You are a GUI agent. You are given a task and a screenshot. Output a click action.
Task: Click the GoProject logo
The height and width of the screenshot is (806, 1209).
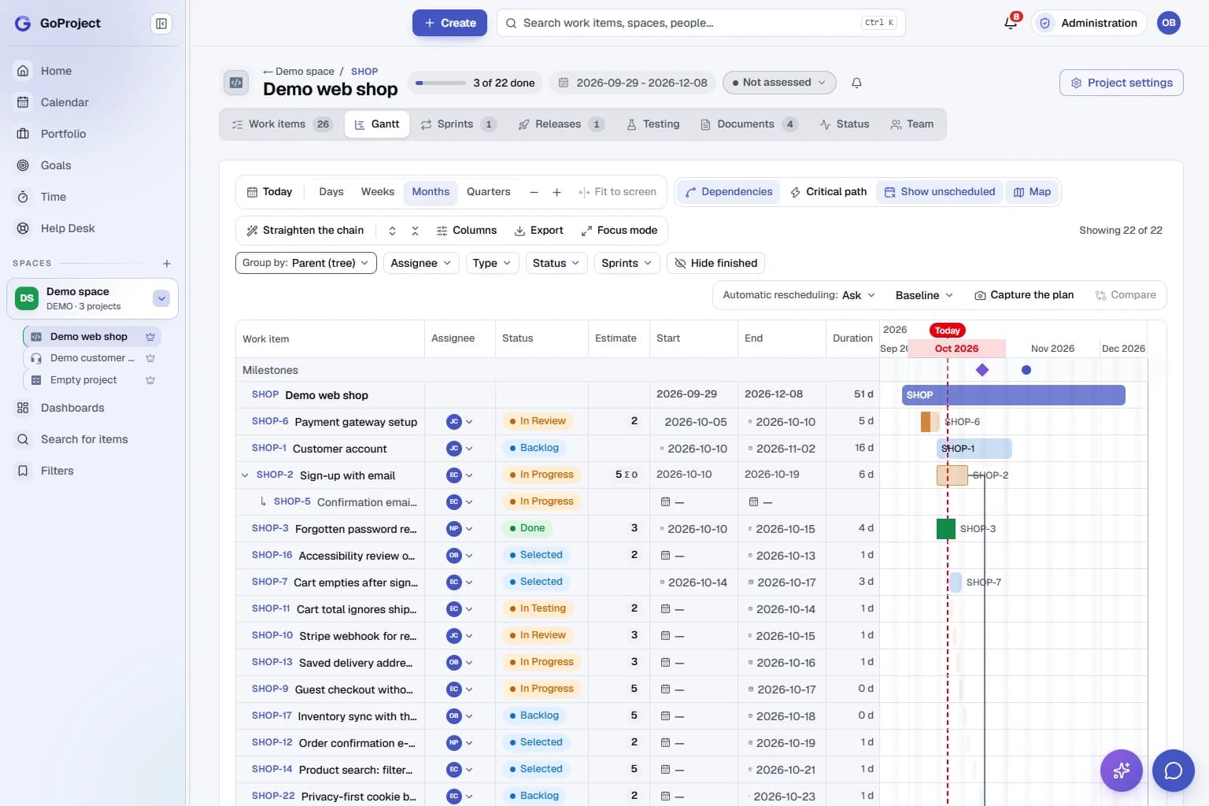click(58, 24)
